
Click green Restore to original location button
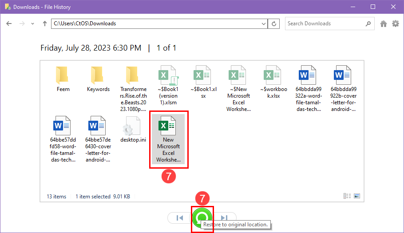202,218
